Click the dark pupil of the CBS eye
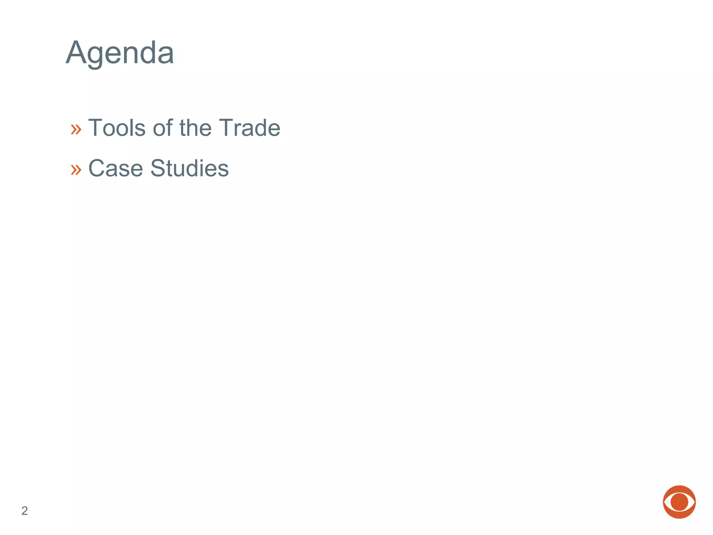Viewport: 713px width, 535px height. click(679, 502)
